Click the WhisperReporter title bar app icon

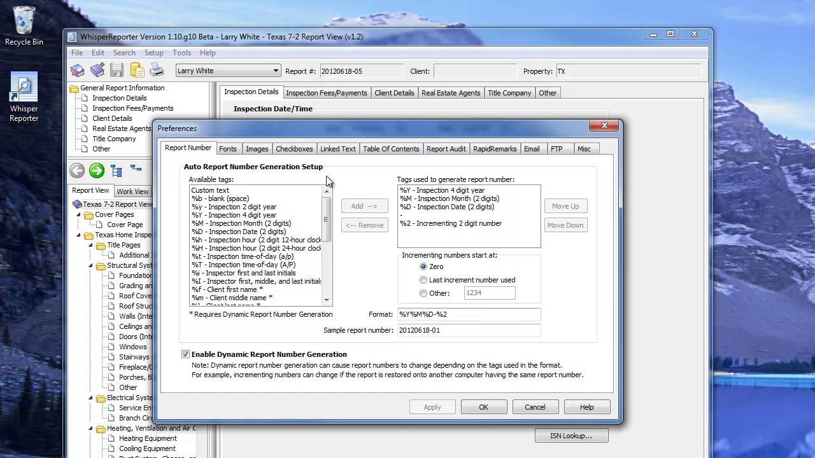click(x=72, y=37)
